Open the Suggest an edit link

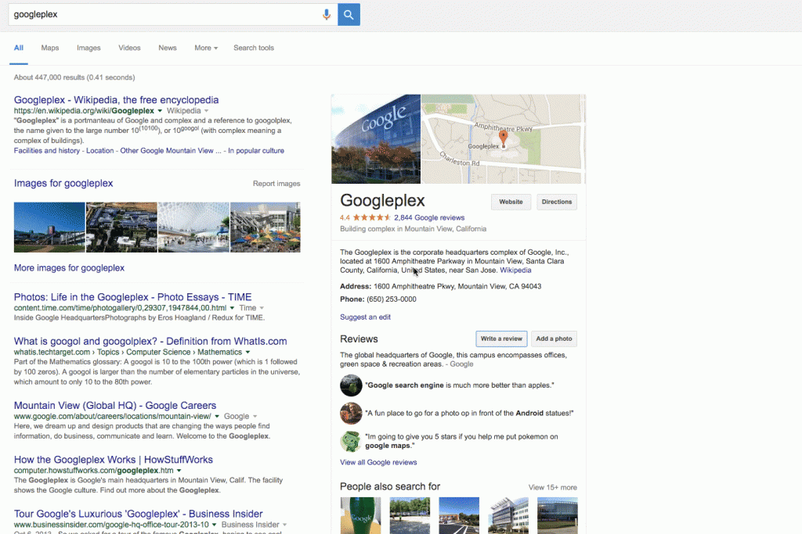point(365,317)
